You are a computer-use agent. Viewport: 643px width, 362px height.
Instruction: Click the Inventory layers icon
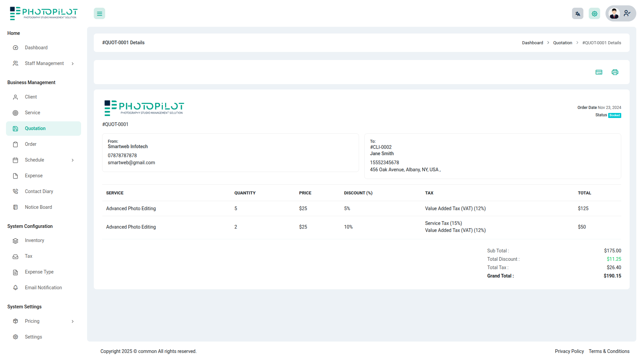point(15,241)
